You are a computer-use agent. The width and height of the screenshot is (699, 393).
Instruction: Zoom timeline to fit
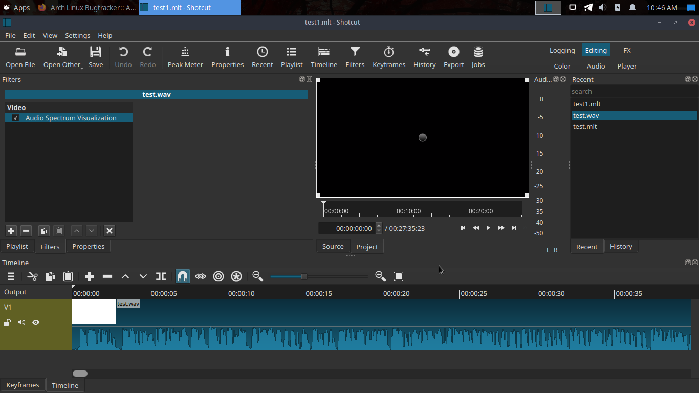coord(399,276)
